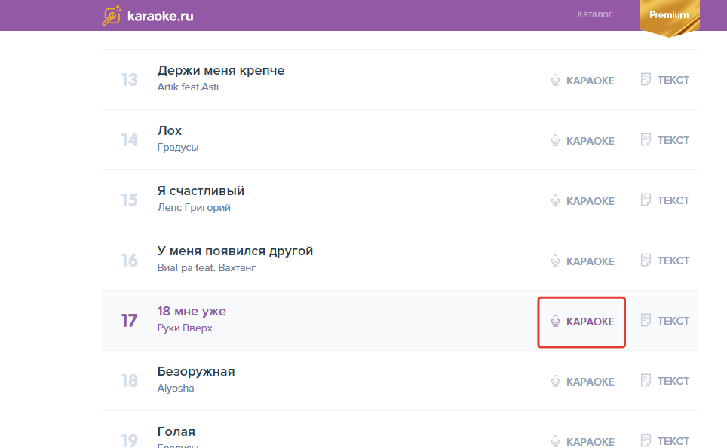View ТЕКСТ for Я счастливый
The image size is (727, 448).
point(673,200)
